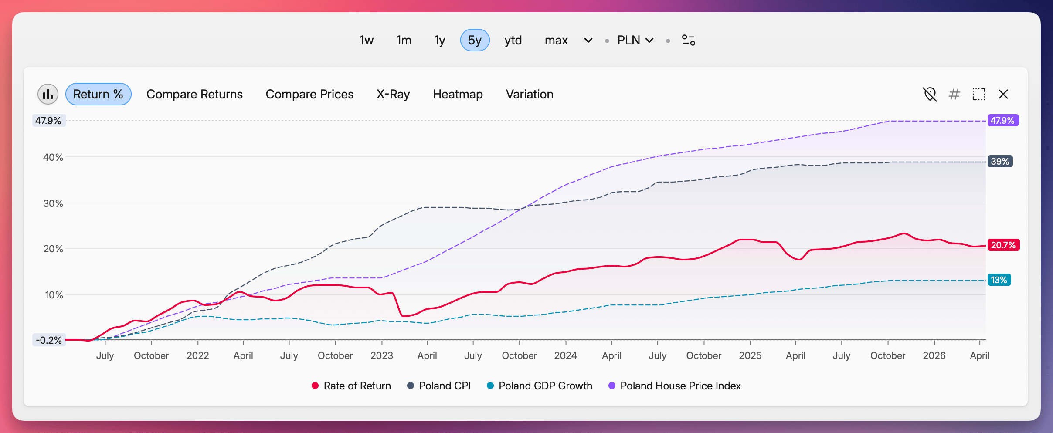Click the bar chart icon button
Viewport: 1053px width, 433px height.
(48, 94)
